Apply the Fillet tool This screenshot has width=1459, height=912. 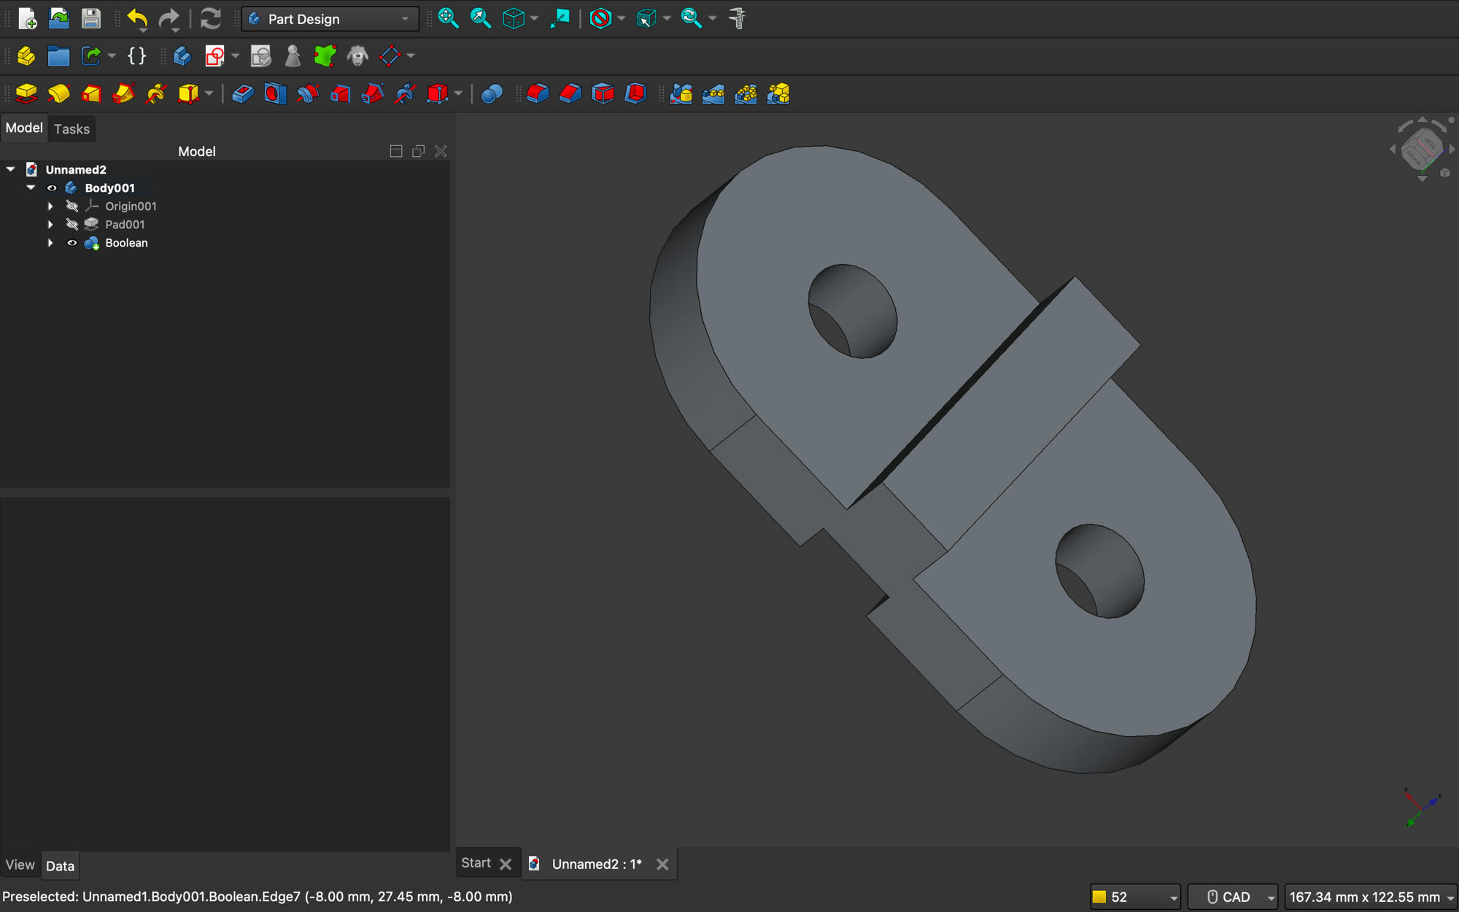point(538,93)
